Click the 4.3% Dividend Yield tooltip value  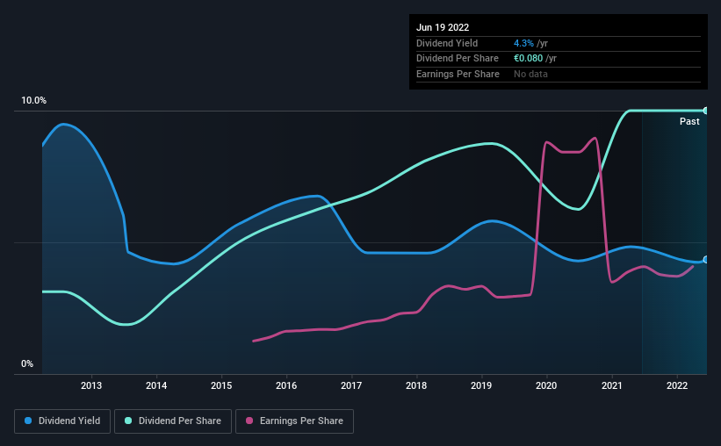[523, 43]
